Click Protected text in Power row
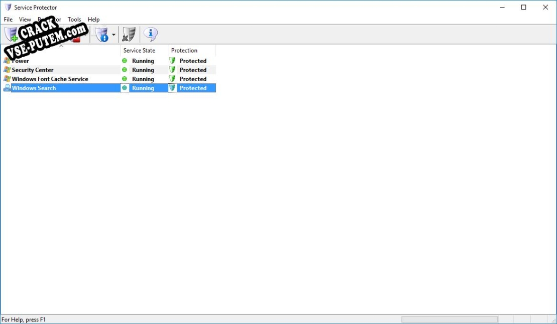 pos(193,61)
